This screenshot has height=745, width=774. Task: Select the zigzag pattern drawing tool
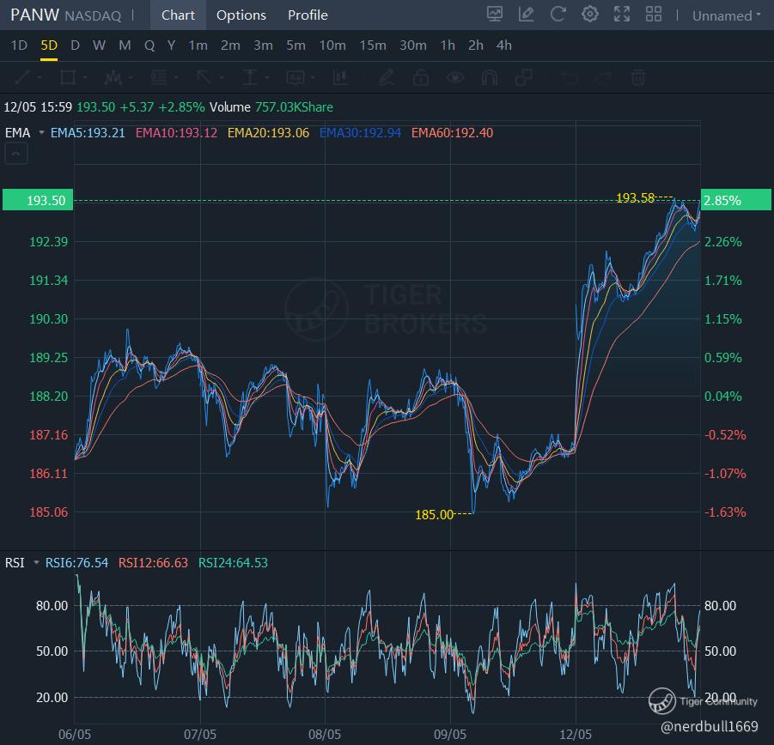point(113,77)
